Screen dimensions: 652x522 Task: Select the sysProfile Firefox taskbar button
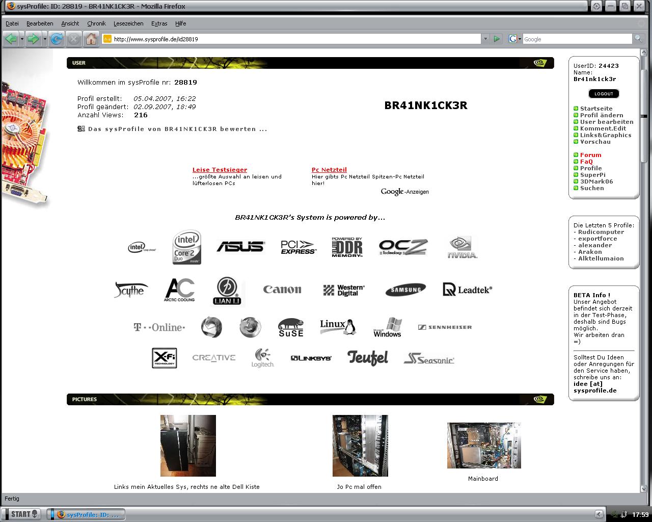tap(87, 514)
